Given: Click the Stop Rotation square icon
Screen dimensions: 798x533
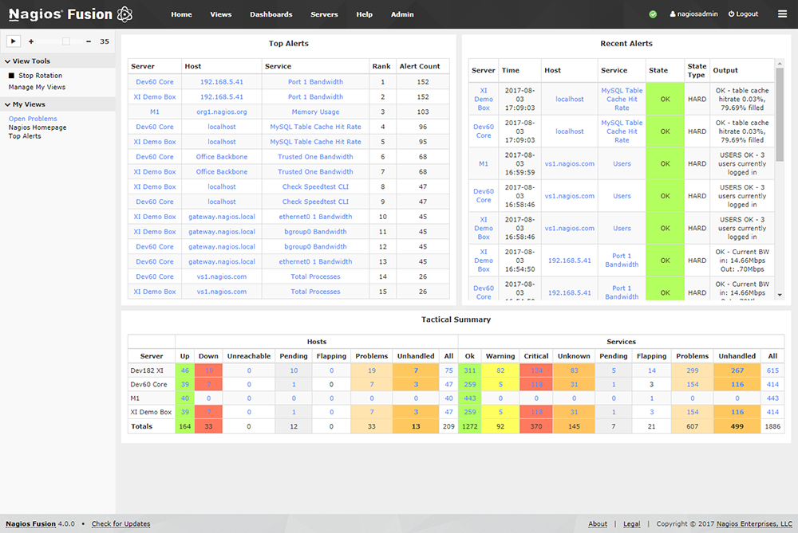Looking at the screenshot, I should pos(12,76).
